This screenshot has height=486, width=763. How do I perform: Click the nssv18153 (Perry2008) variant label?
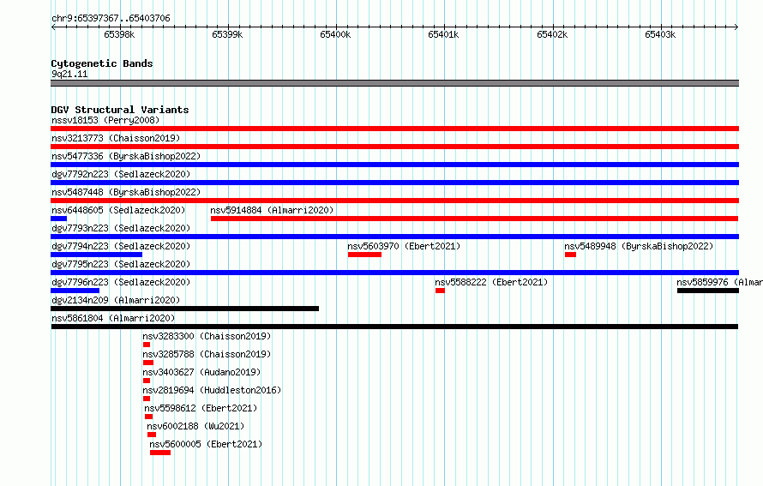pos(105,120)
